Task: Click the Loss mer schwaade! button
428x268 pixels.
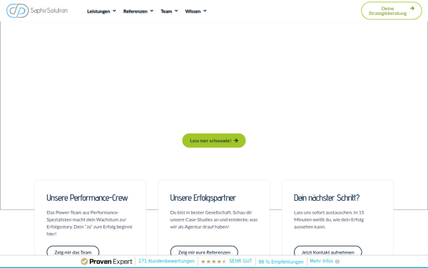Action: click(214, 141)
